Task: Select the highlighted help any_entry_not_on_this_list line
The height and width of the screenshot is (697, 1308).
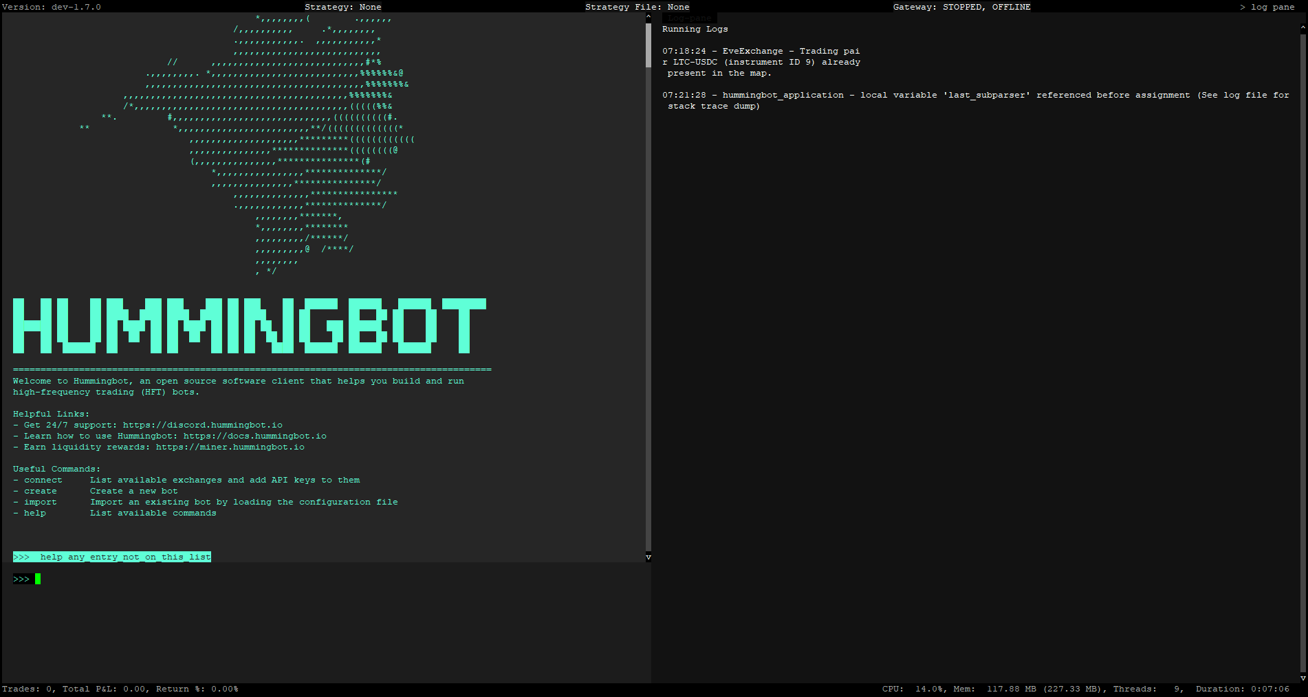Action: click(112, 557)
